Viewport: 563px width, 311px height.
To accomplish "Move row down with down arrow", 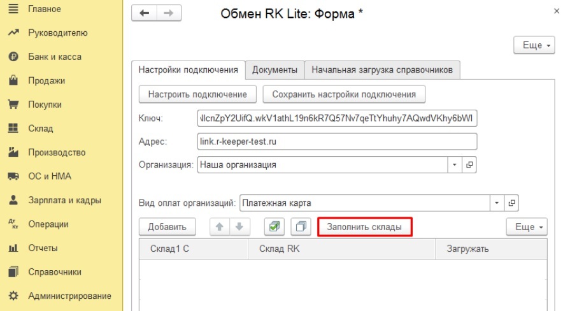I will coord(239,227).
